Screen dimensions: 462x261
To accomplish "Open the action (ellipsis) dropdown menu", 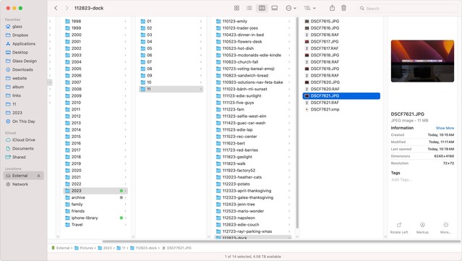I will point(291,8).
